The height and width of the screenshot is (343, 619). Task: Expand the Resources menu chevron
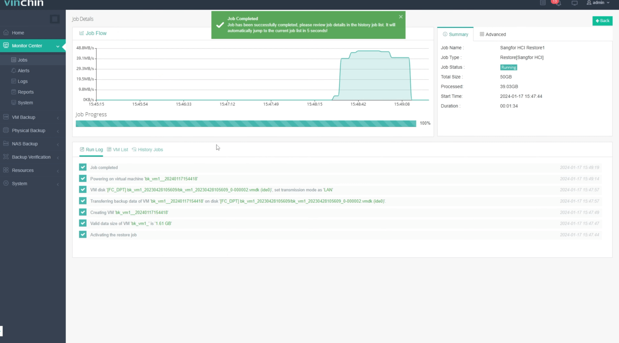[x=58, y=171]
